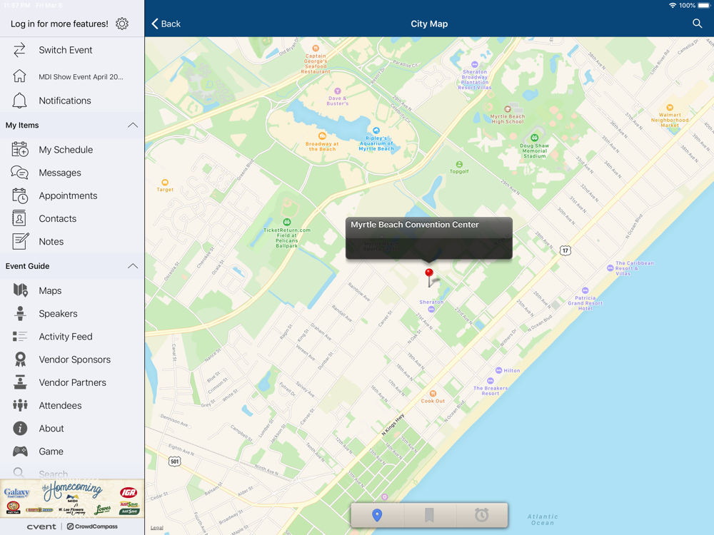The height and width of the screenshot is (535, 714).
Task: Click the cvent CrowdCompass footer logo
Action: coord(72,526)
